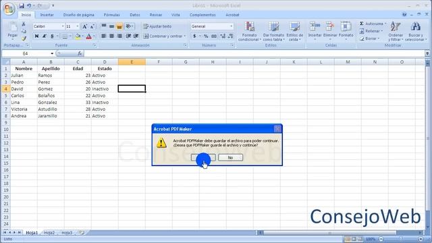Switch to Fórmulas ribbon tab
The height and width of the screenshot is (243, 432).
111,15
